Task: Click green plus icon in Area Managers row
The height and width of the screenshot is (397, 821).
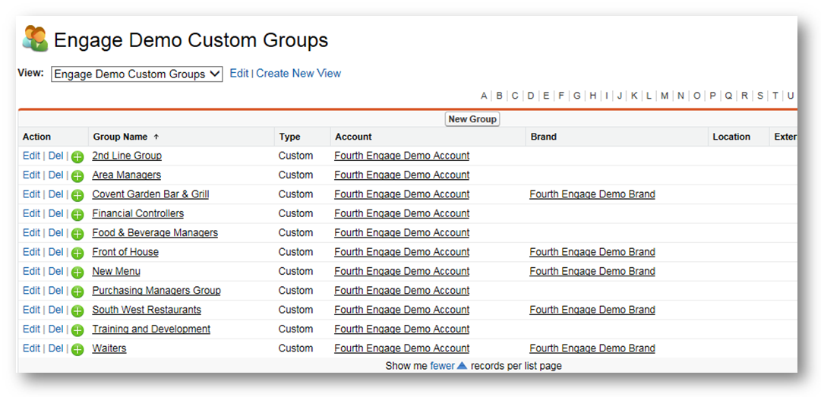Action: [77, 176]
